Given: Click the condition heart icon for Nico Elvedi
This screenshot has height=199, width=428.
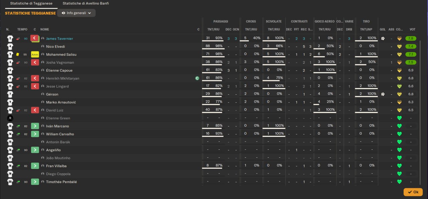Looking at the screenshot, I should (399, 46).
